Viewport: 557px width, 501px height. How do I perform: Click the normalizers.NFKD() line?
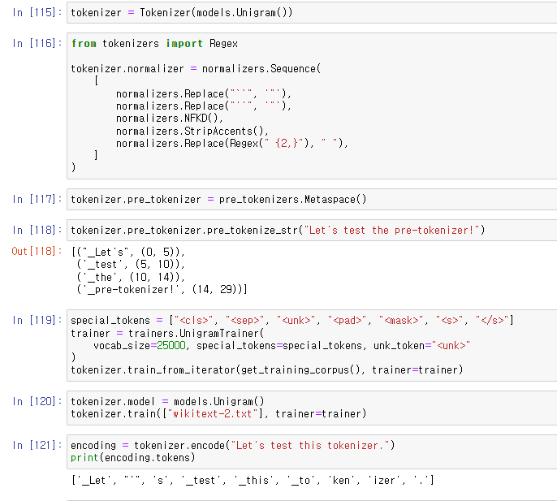tap(170, 119)
